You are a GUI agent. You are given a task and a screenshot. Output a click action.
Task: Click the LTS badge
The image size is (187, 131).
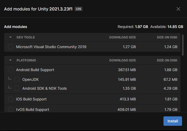[x=78, y=9]
